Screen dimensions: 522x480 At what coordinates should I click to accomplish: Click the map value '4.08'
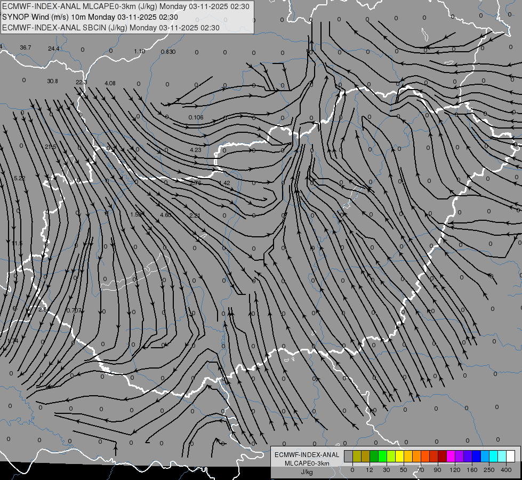click(110, 83)
